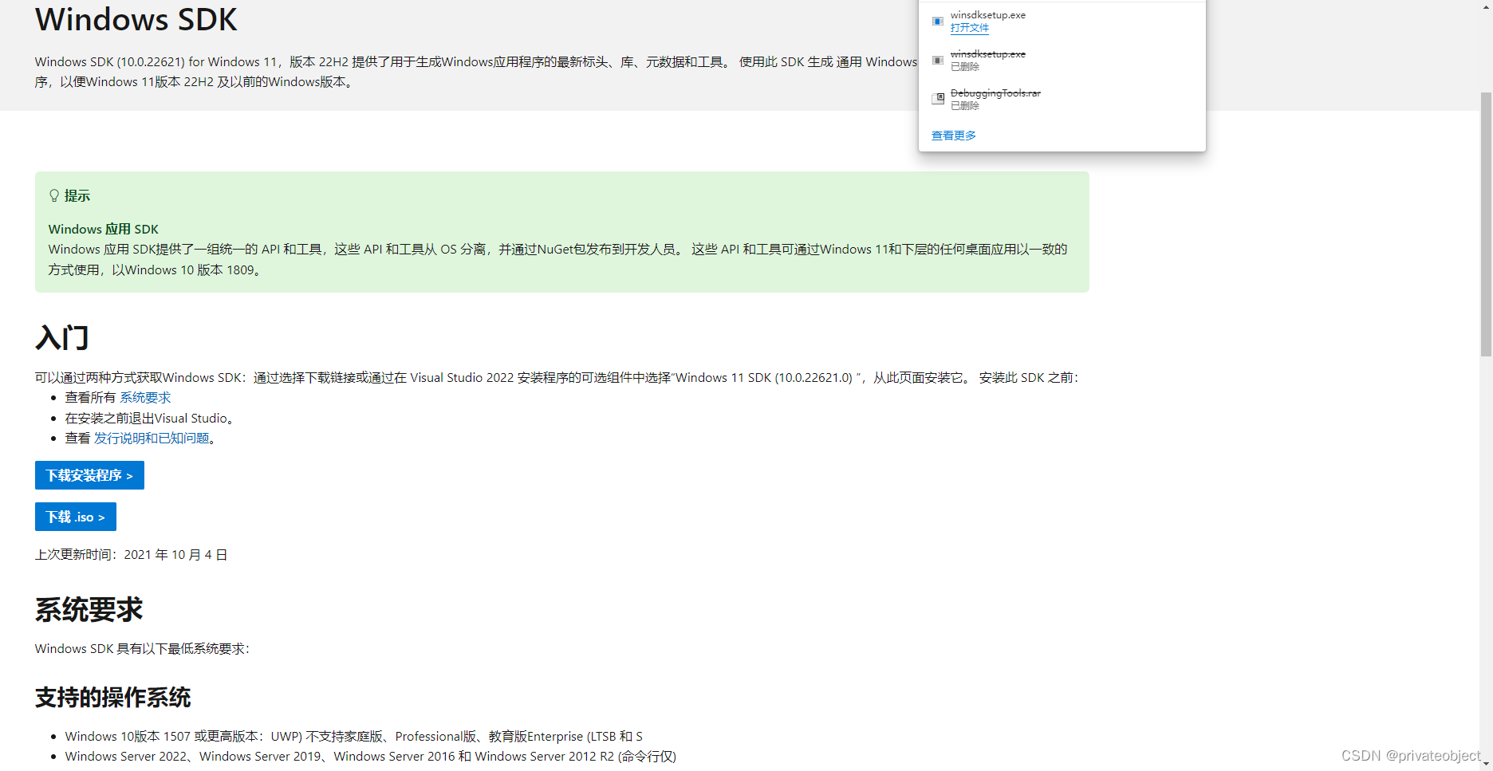Click the deleted winsdksetup.exe file icon

[938, 61]
